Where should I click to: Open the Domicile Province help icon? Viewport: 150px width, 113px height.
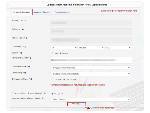[x=29, y=67]
